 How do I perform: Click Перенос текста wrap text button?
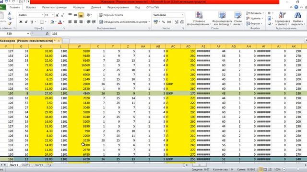pyautogui.click(x=111, y=15)
